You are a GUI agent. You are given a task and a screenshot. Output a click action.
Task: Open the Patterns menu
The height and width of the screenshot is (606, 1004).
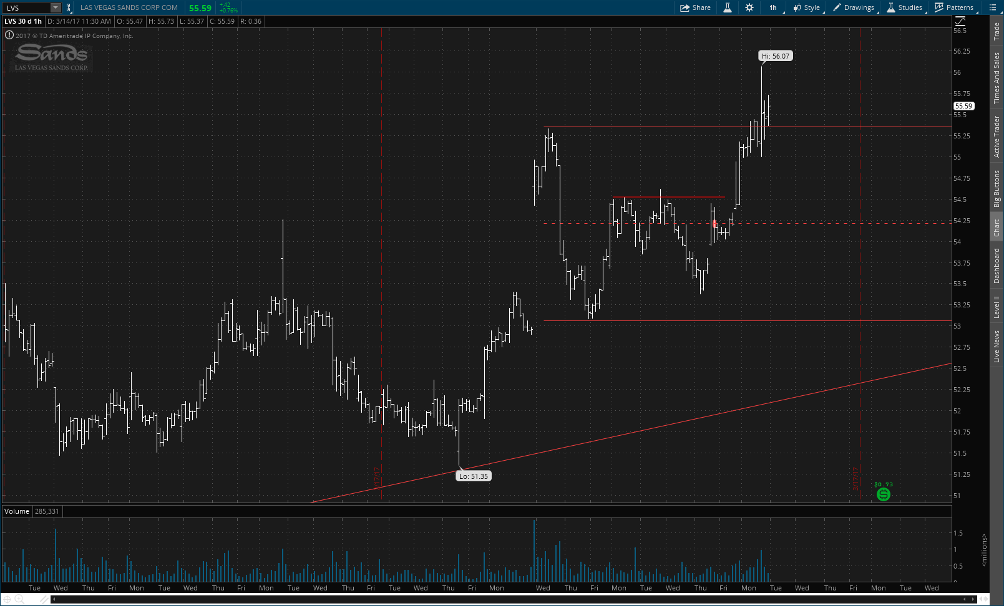coord(955,7)
